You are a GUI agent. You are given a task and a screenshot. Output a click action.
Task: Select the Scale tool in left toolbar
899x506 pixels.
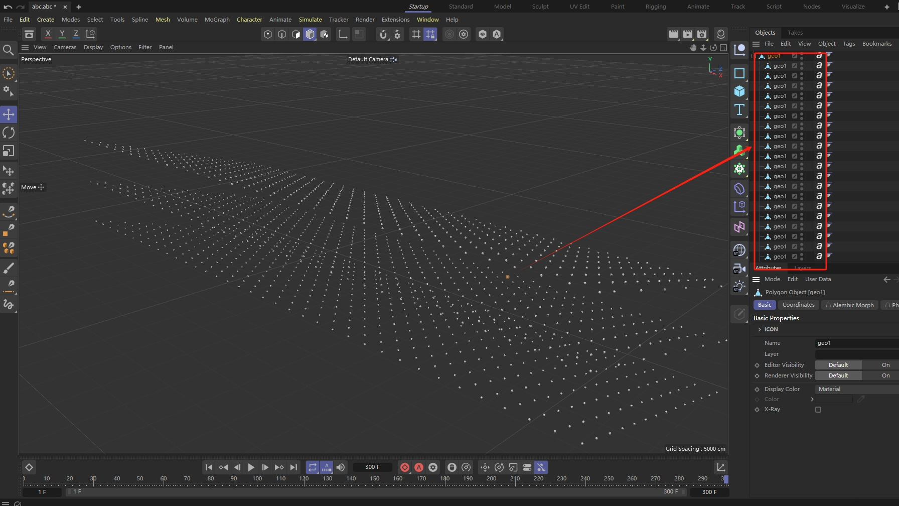click(x=9, y=151)
